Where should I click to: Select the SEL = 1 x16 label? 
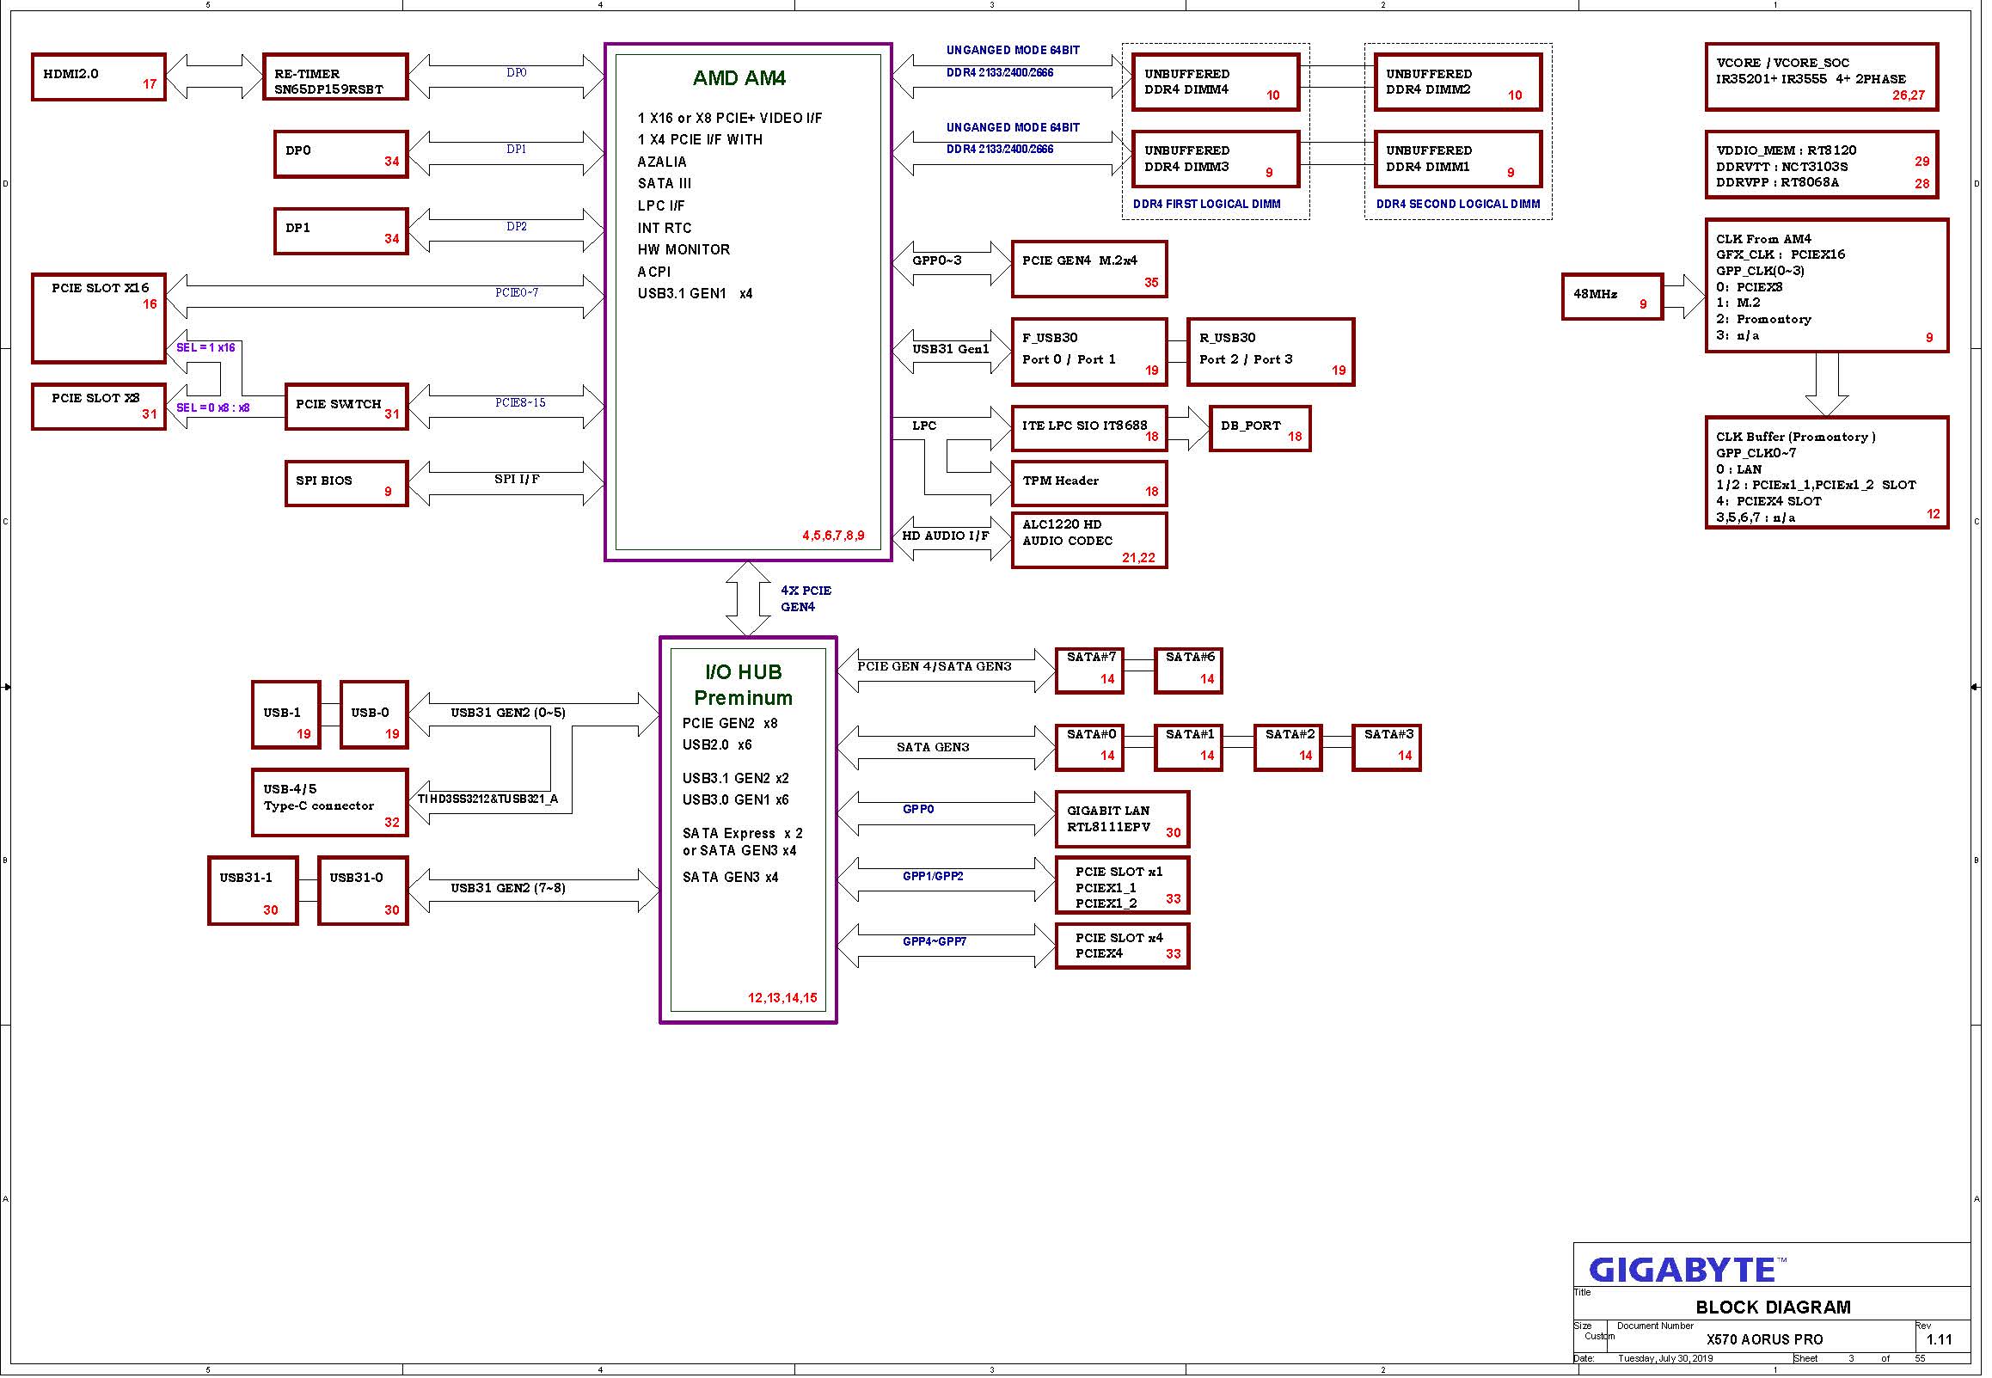(x=205, y=348)
